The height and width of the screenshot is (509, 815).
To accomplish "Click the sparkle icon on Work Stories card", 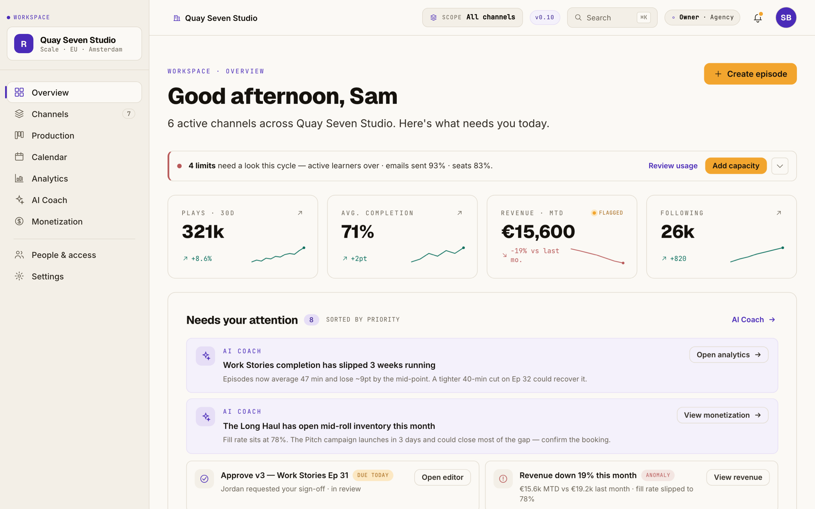I will [205, 356].
